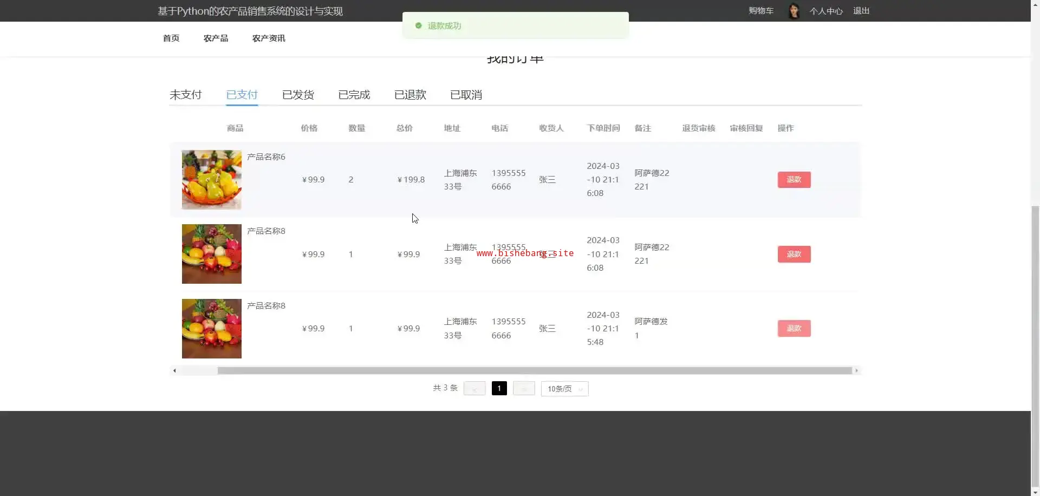
Task: Open 购物车 in the top bar
Action: (761, 11)
